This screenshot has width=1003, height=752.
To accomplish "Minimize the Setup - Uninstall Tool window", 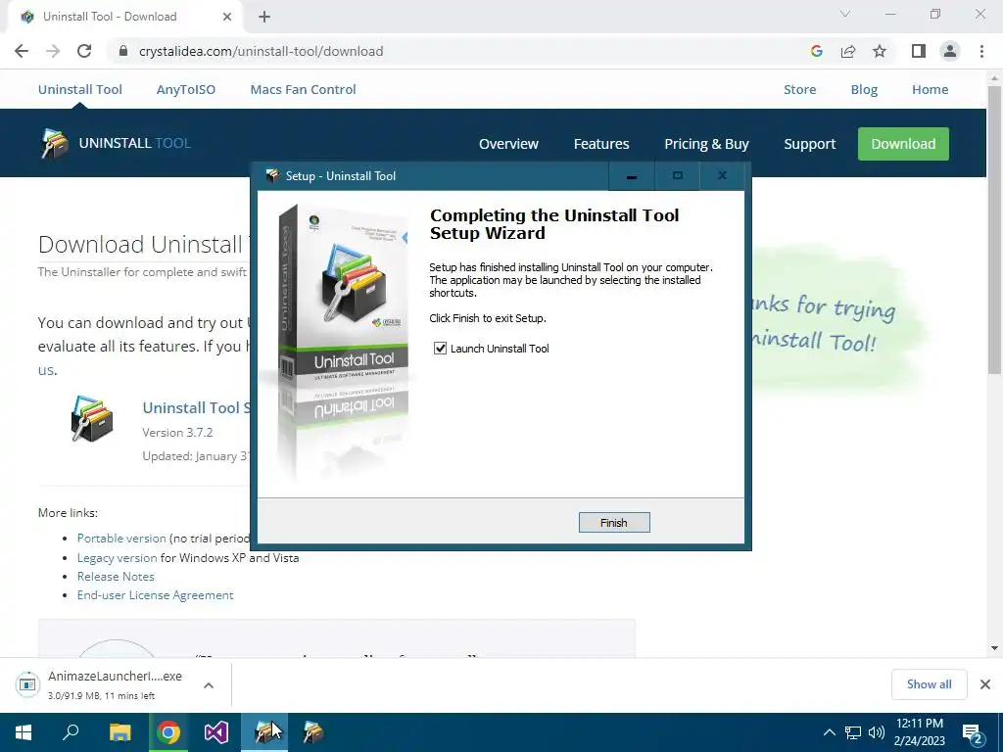I will click(632, 176).
